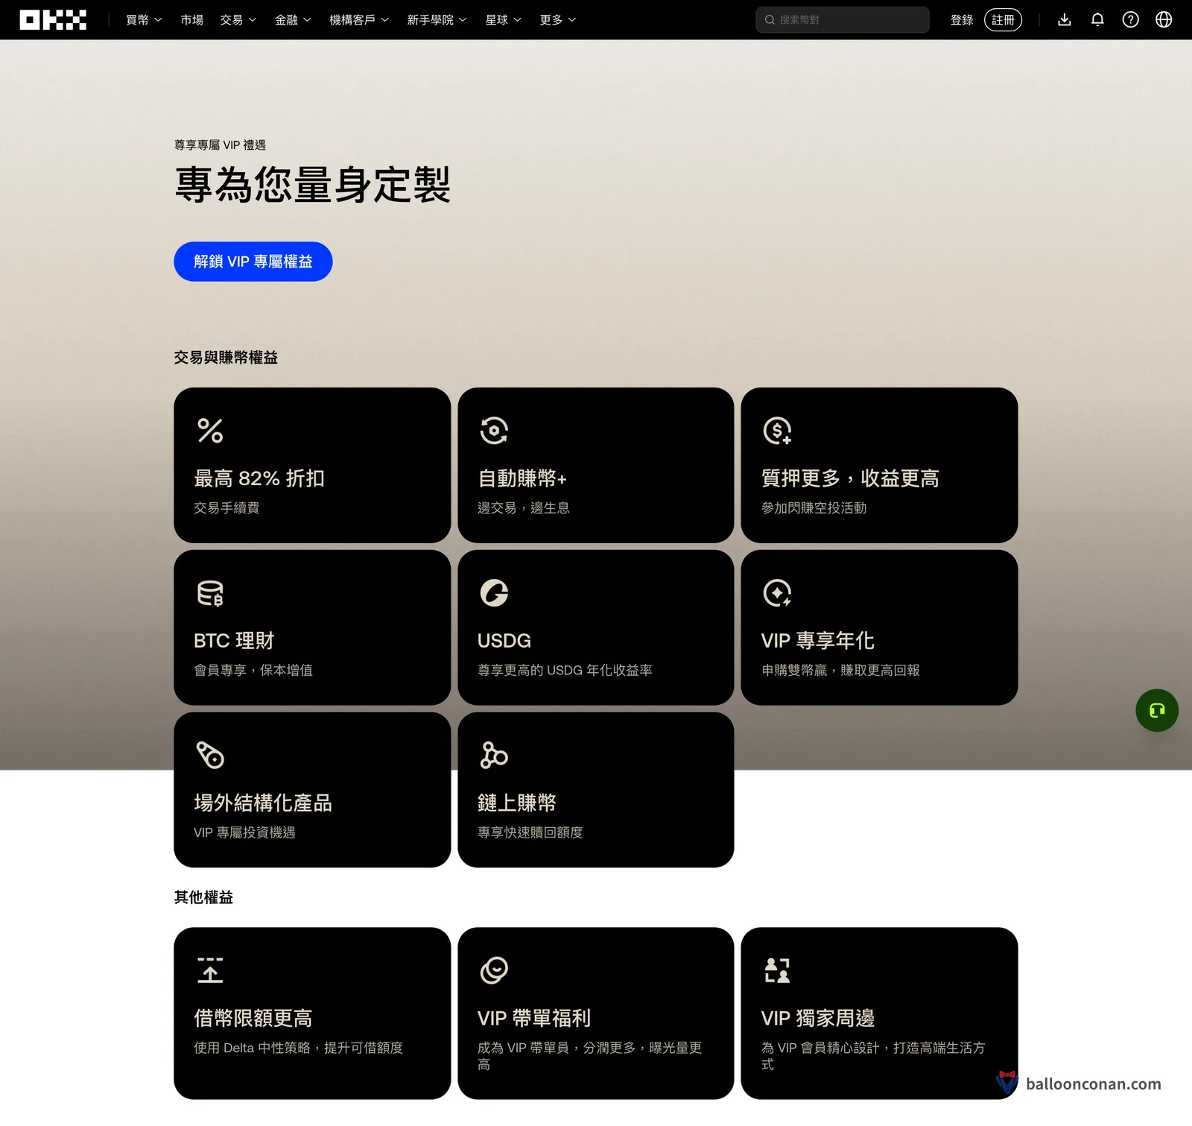Click the 借幣限額更高 upload-arrow icon
1192x1126 pixels.
pyautogui.click(x=210, y=970)
